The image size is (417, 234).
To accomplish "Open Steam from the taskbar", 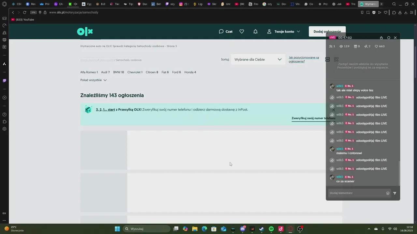I will point(261,229).
